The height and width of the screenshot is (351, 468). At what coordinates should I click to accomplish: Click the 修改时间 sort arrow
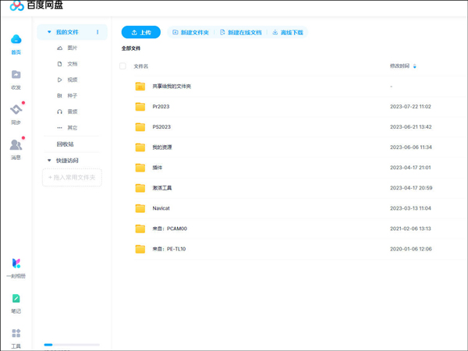415,66
